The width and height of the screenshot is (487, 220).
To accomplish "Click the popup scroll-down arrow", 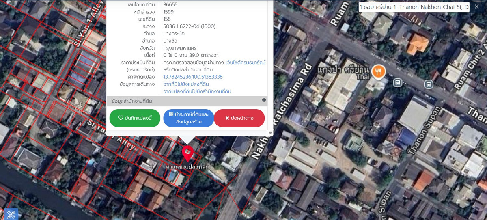I will pyautogui.click(x=270, y=133).
